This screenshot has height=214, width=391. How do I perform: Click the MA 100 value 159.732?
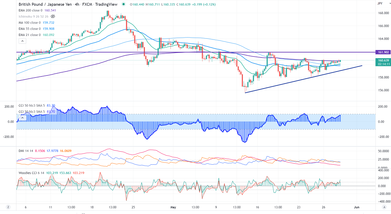coord(49,23)
